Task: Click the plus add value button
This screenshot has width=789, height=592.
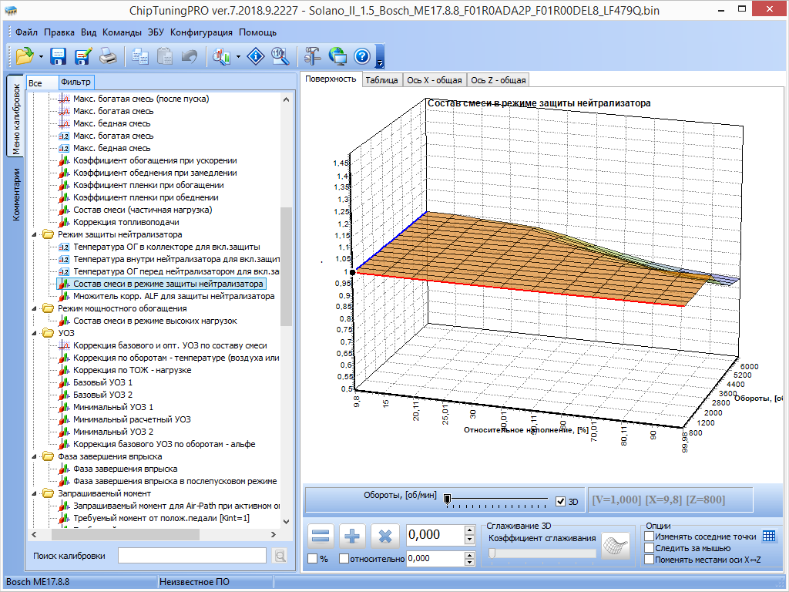Action: [x=351, y=536]
